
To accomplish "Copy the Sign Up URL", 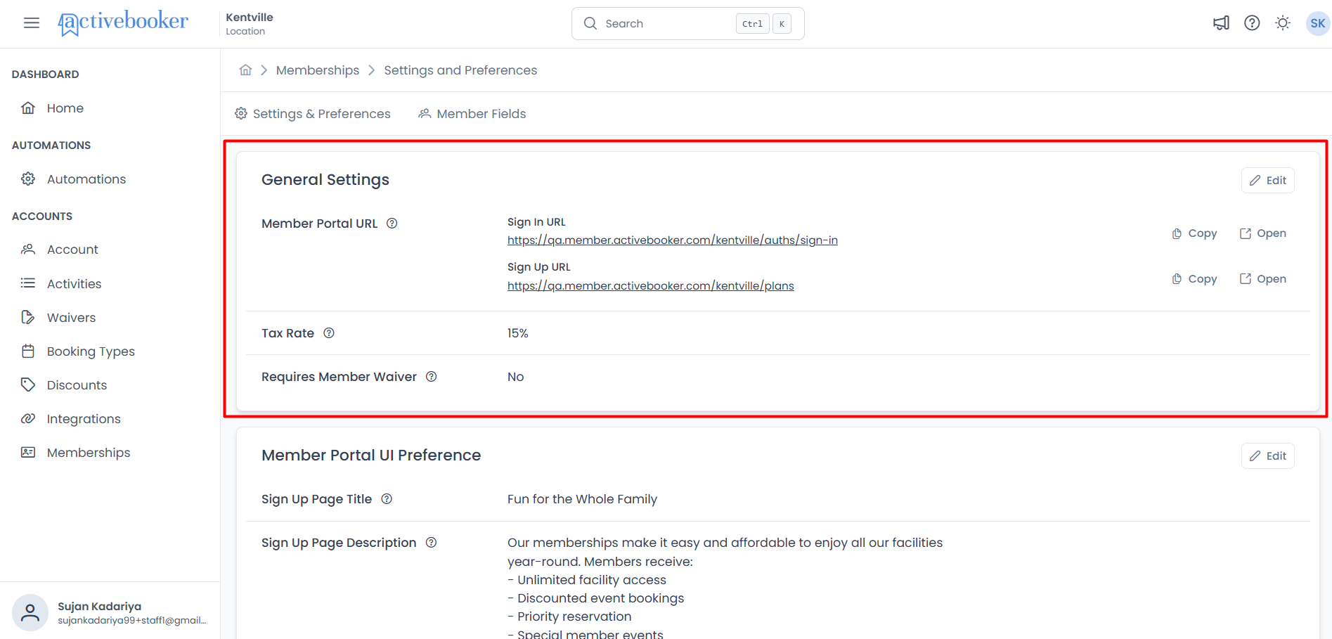I will tap(1194, 279).
